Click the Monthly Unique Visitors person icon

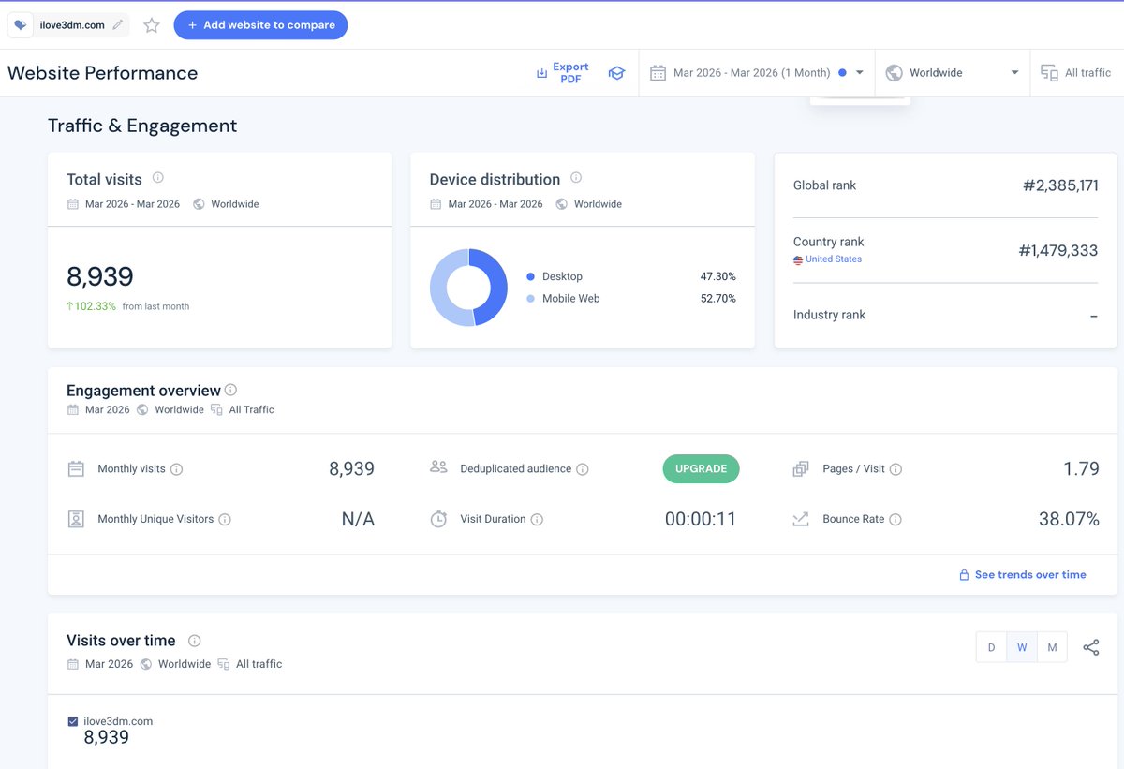76,519
